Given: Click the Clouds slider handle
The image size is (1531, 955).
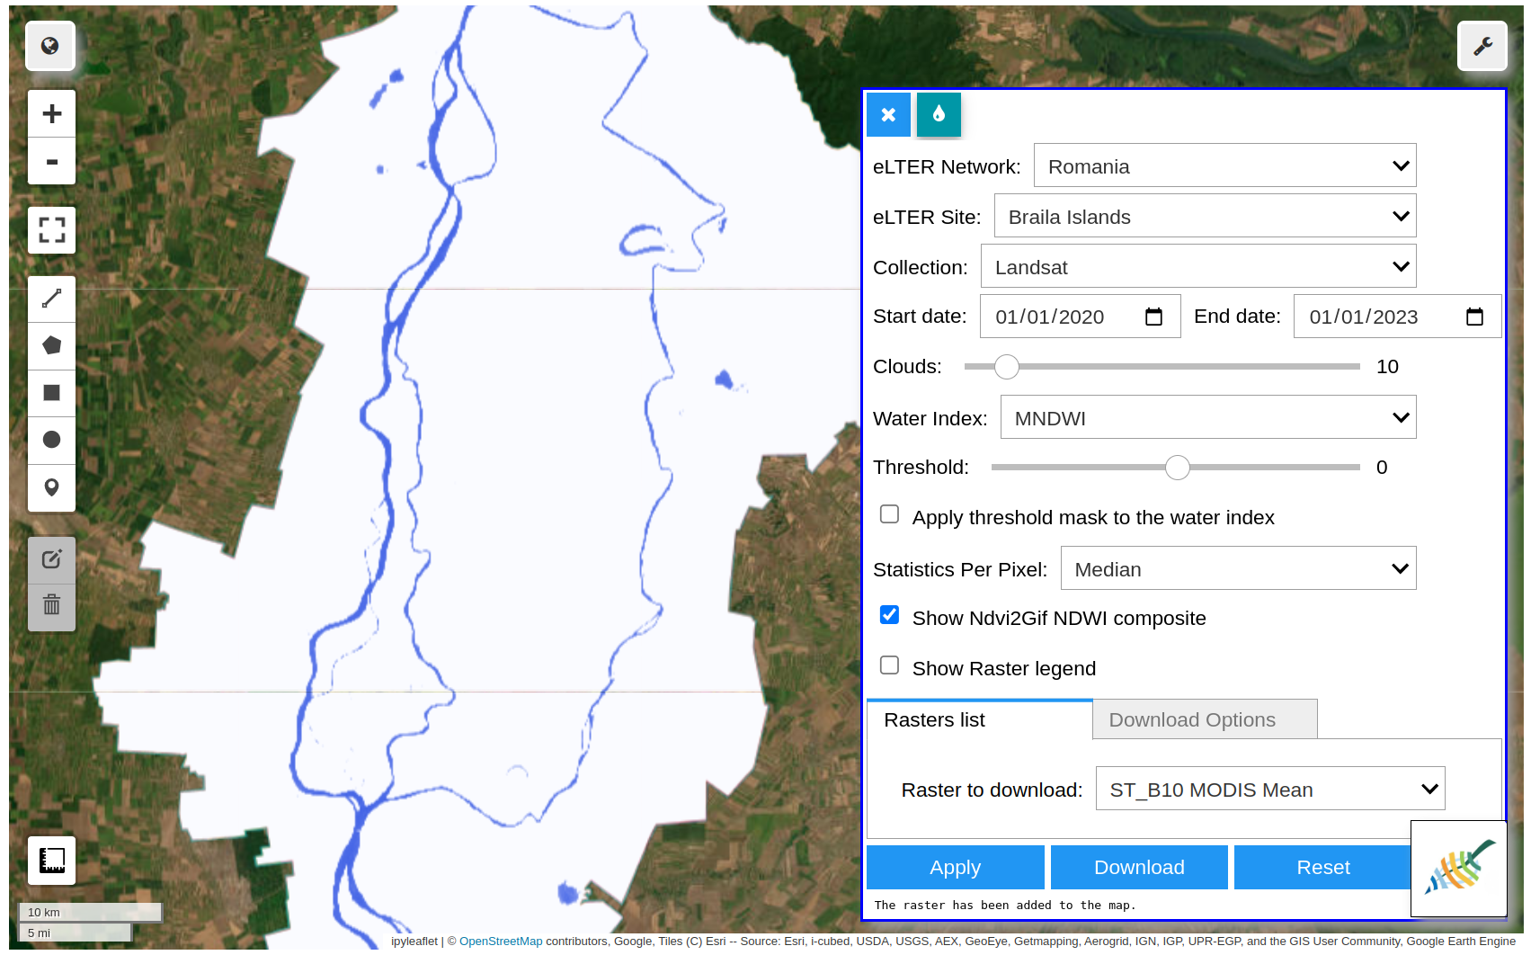Looking at the screenshot, I should [x=1007, y=367].
